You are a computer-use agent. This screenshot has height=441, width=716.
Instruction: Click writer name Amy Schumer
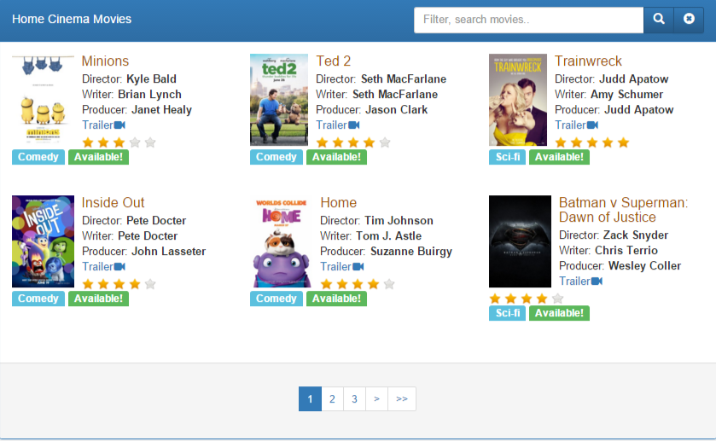tap(626, 95)
